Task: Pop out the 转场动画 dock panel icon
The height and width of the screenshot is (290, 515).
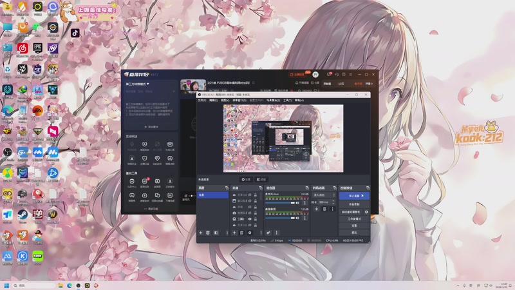Action: click(x=335, y=188)
